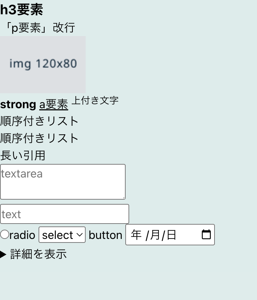Focus the textarea field
Image resolution: width=257 pixels, height=300 pixels.
62,182
